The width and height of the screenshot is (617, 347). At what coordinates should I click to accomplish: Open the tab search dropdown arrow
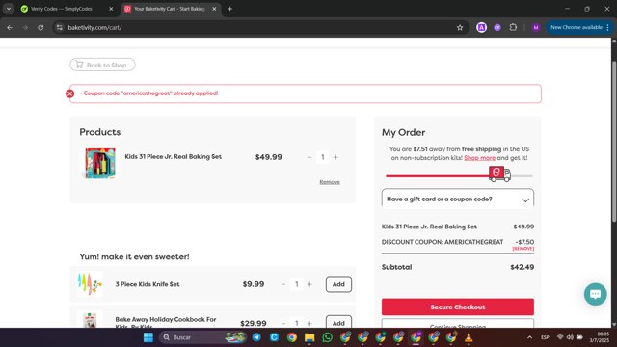[9, 9]
